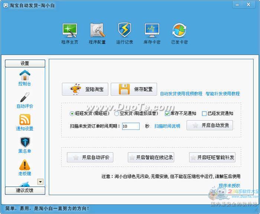Focus the scan period input field showing 10
260x214 pixels.
pos(131,126)
